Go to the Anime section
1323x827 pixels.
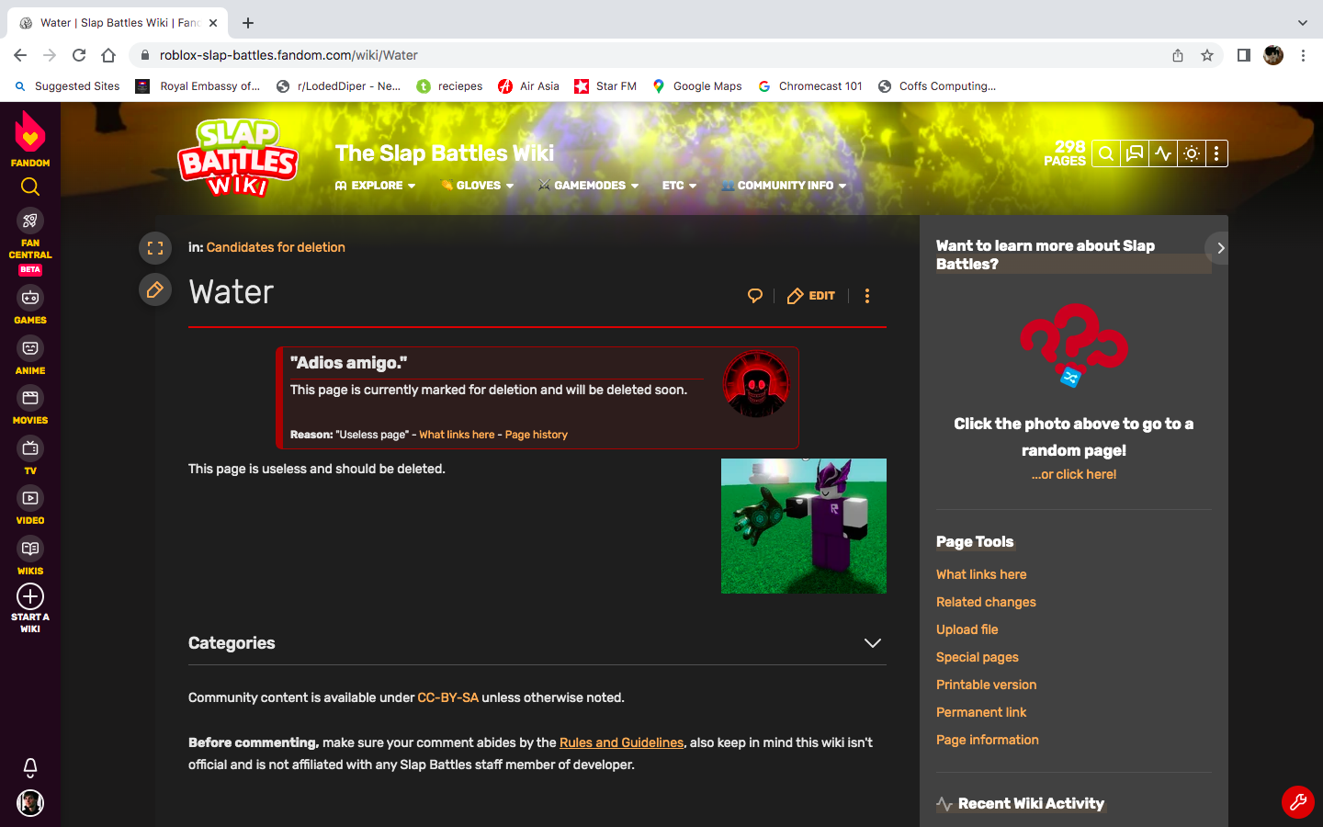pos(30,356)
